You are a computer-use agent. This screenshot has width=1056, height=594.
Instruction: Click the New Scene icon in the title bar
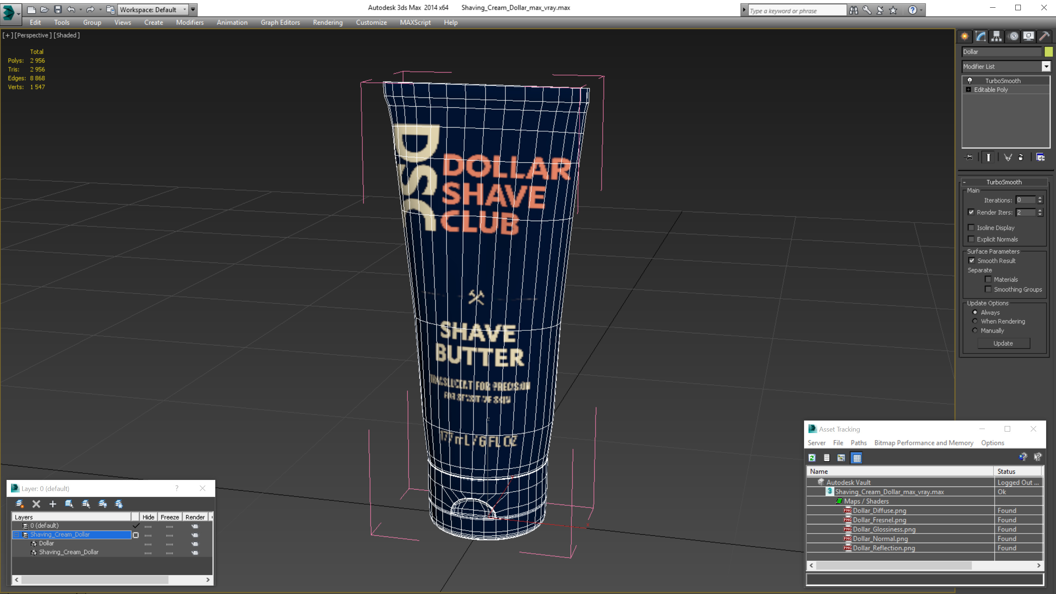coord(31,10)
